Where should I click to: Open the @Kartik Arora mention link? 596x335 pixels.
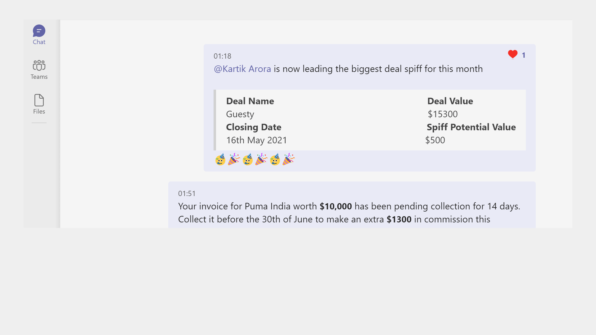tap(242, 69)
